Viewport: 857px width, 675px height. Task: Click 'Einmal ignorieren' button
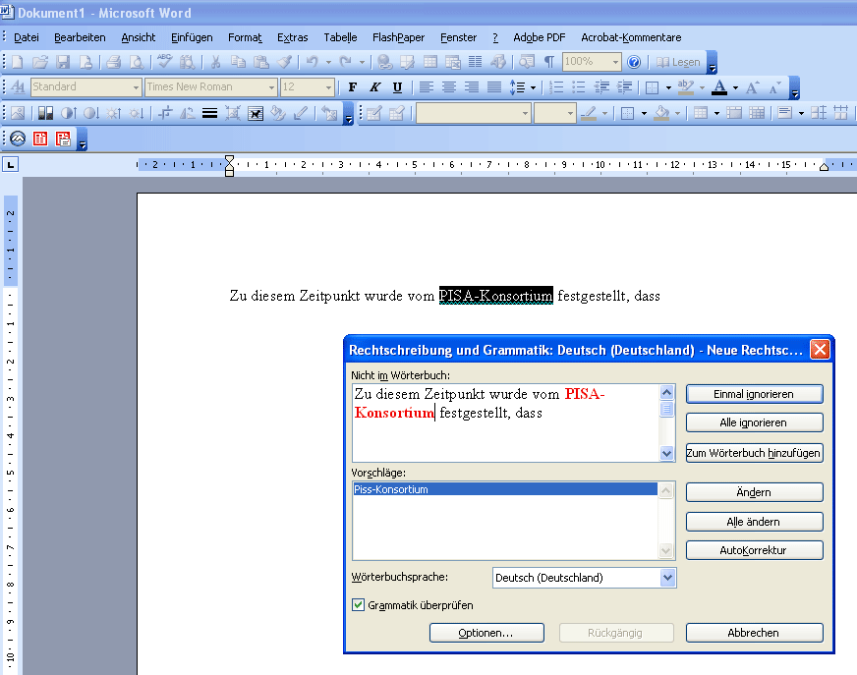tap(754, 394)
